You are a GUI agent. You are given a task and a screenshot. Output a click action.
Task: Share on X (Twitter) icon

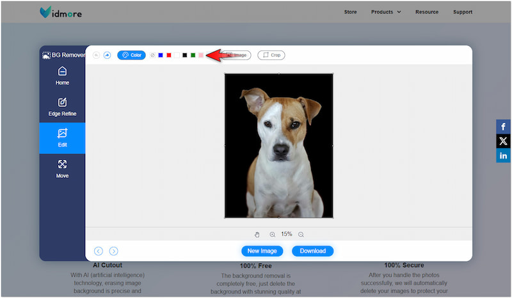pos(503,141)
